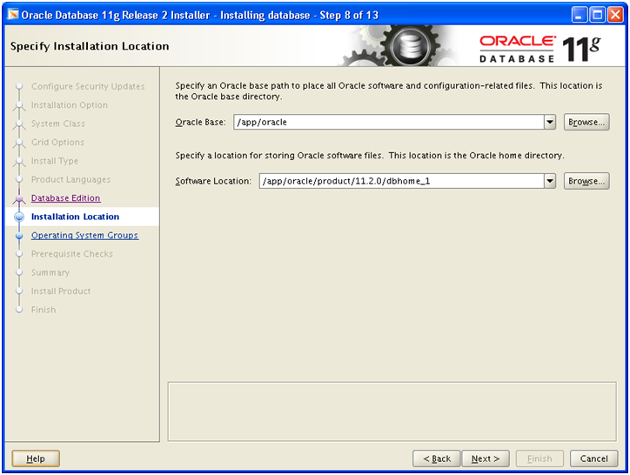
Task: Click the Finish step in the sidebar
Action: click(44, 310)
